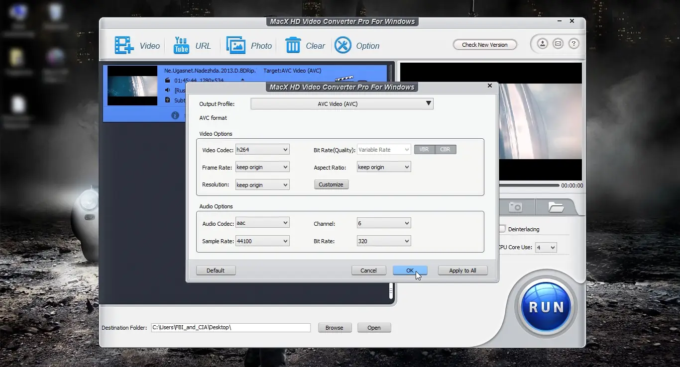The image size is (680, 367).
Task: Click the subtitle icon in the file row
Action: click(168, 100)
